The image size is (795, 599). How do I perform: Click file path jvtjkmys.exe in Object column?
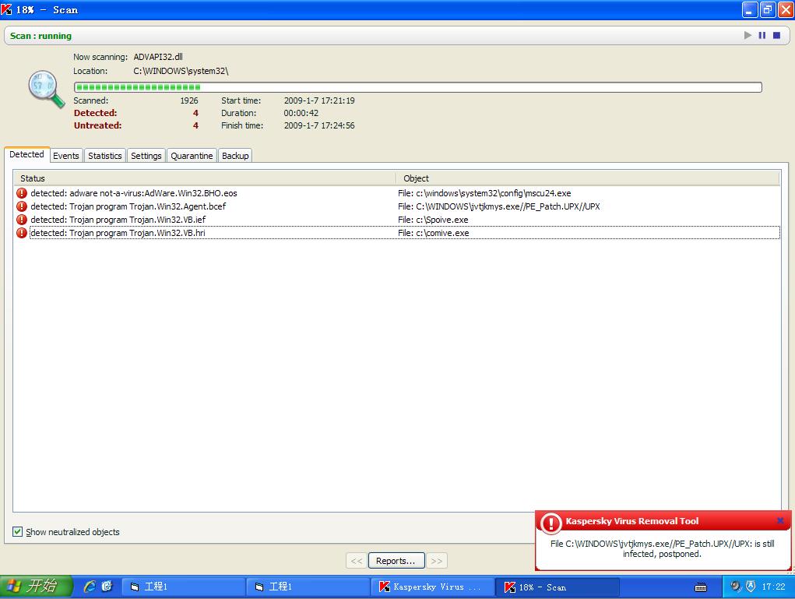[499, 206]
